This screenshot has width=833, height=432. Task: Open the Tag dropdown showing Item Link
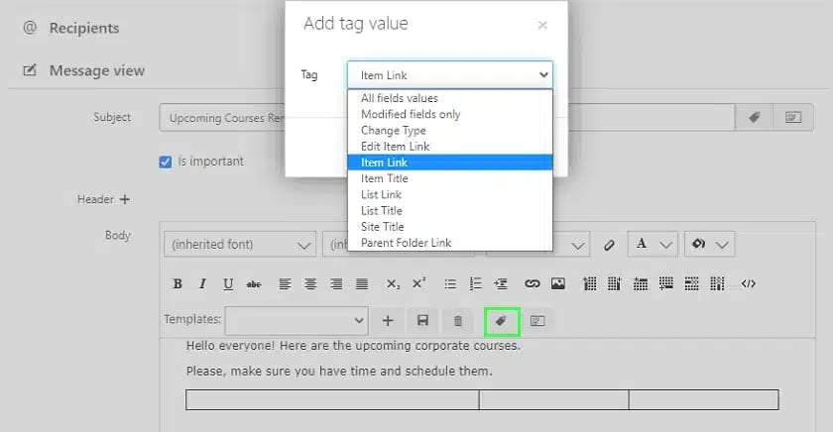[x=450, y=75]
